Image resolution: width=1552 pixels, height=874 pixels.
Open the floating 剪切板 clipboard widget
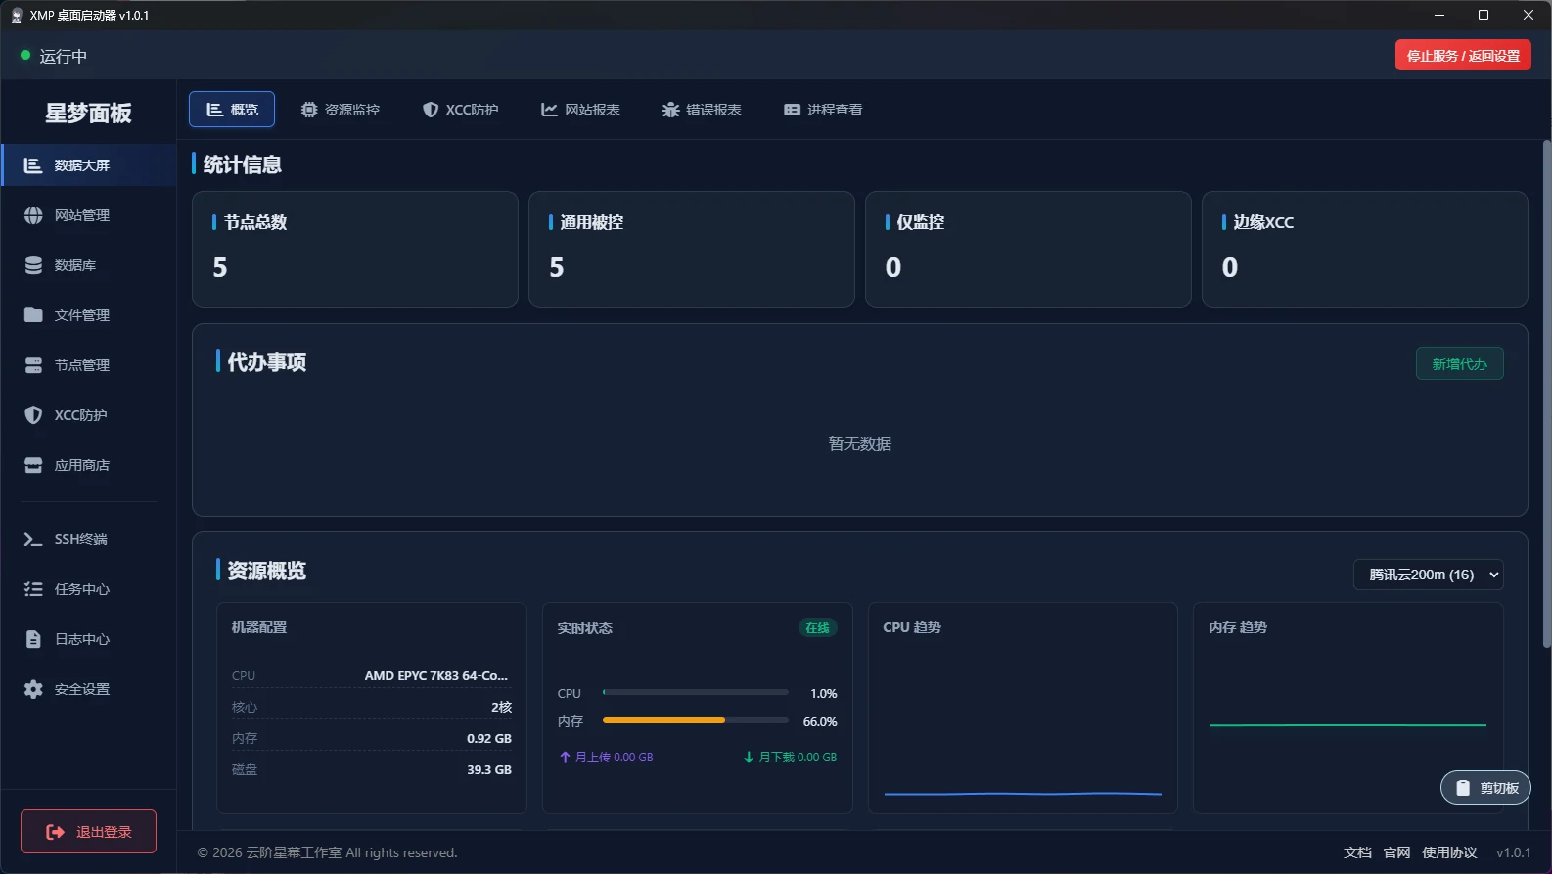click(x=1485, y=788)
